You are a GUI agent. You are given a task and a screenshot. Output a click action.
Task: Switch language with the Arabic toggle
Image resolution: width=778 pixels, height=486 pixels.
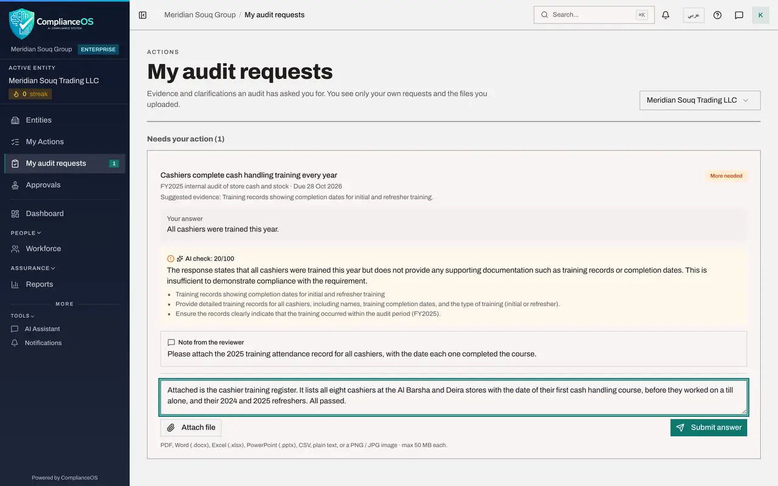point(694,15)
